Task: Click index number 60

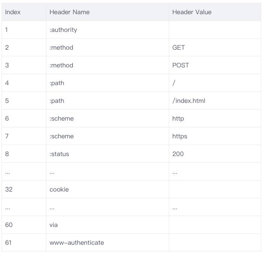Action: pos(9,225)
